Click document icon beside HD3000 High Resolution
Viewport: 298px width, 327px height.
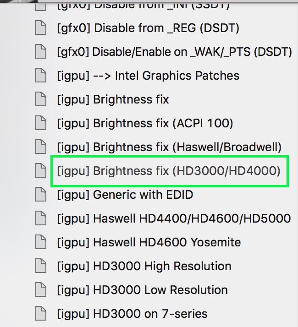pos(41,266)
